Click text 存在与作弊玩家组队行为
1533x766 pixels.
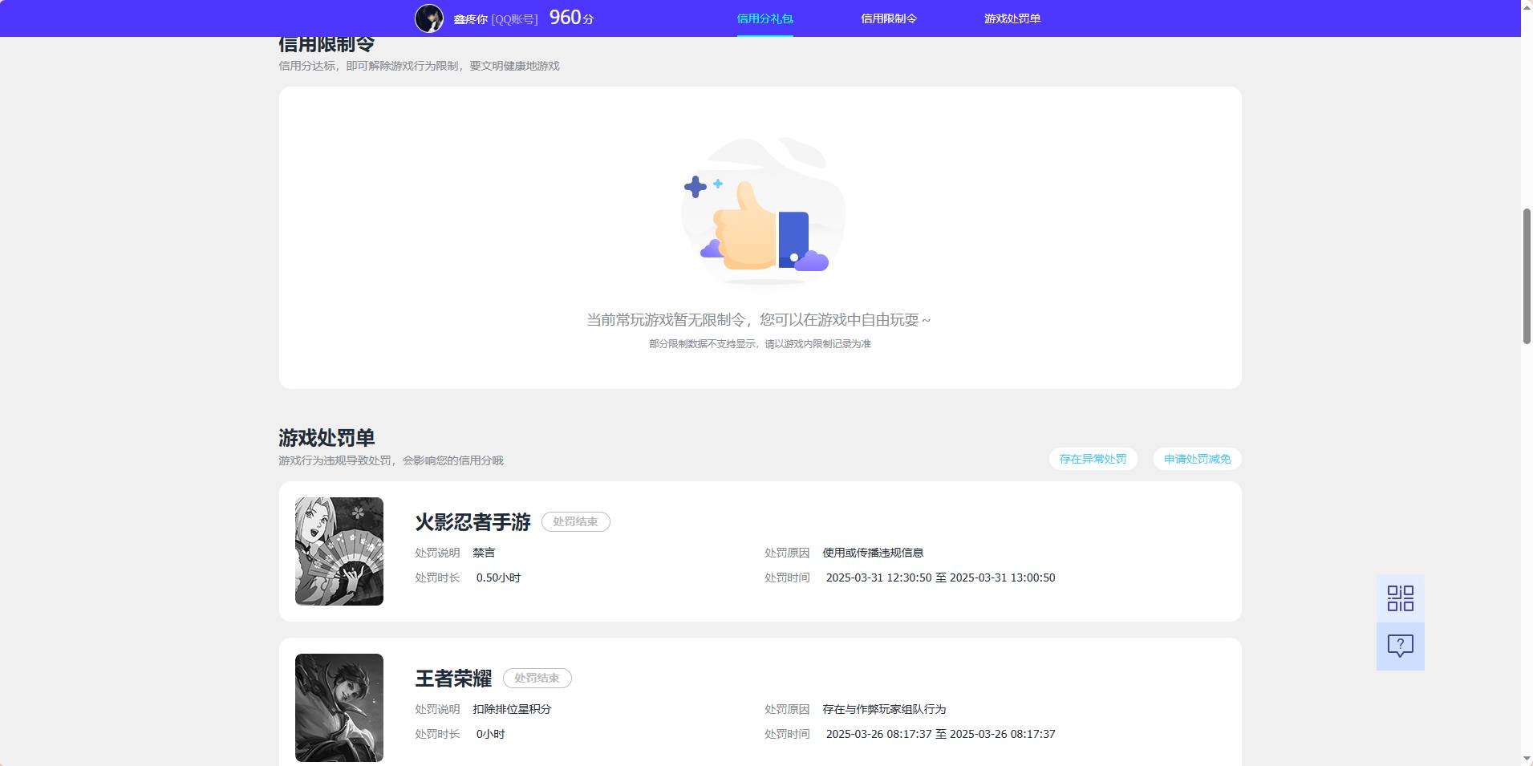pyautogui.click(x=884, y=709)
